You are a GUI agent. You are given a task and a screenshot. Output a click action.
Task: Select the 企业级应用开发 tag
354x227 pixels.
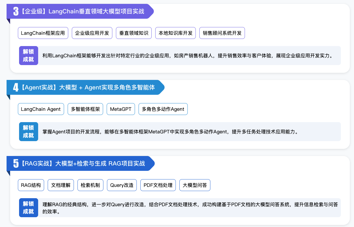92,33
